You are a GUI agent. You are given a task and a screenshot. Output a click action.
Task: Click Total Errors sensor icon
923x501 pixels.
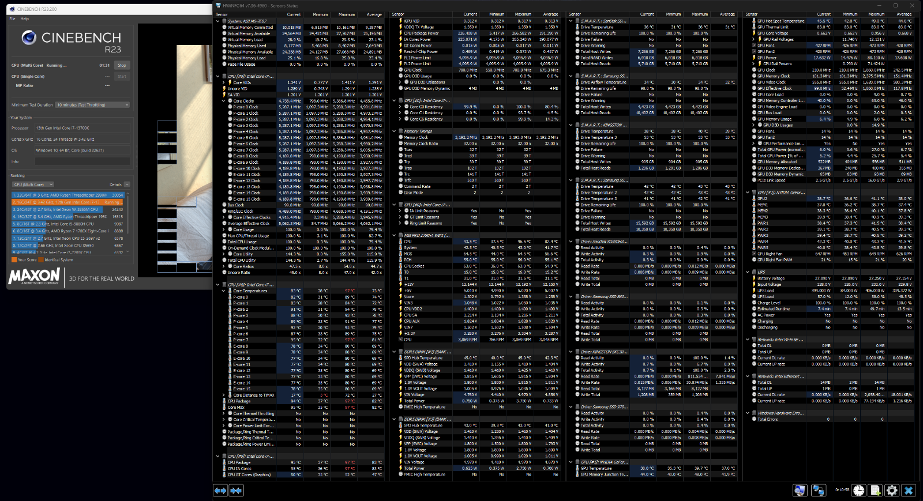[754, 419]
